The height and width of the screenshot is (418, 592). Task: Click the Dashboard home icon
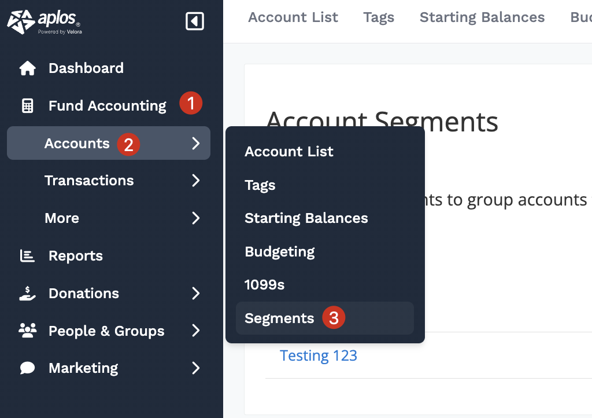point(27,68)
